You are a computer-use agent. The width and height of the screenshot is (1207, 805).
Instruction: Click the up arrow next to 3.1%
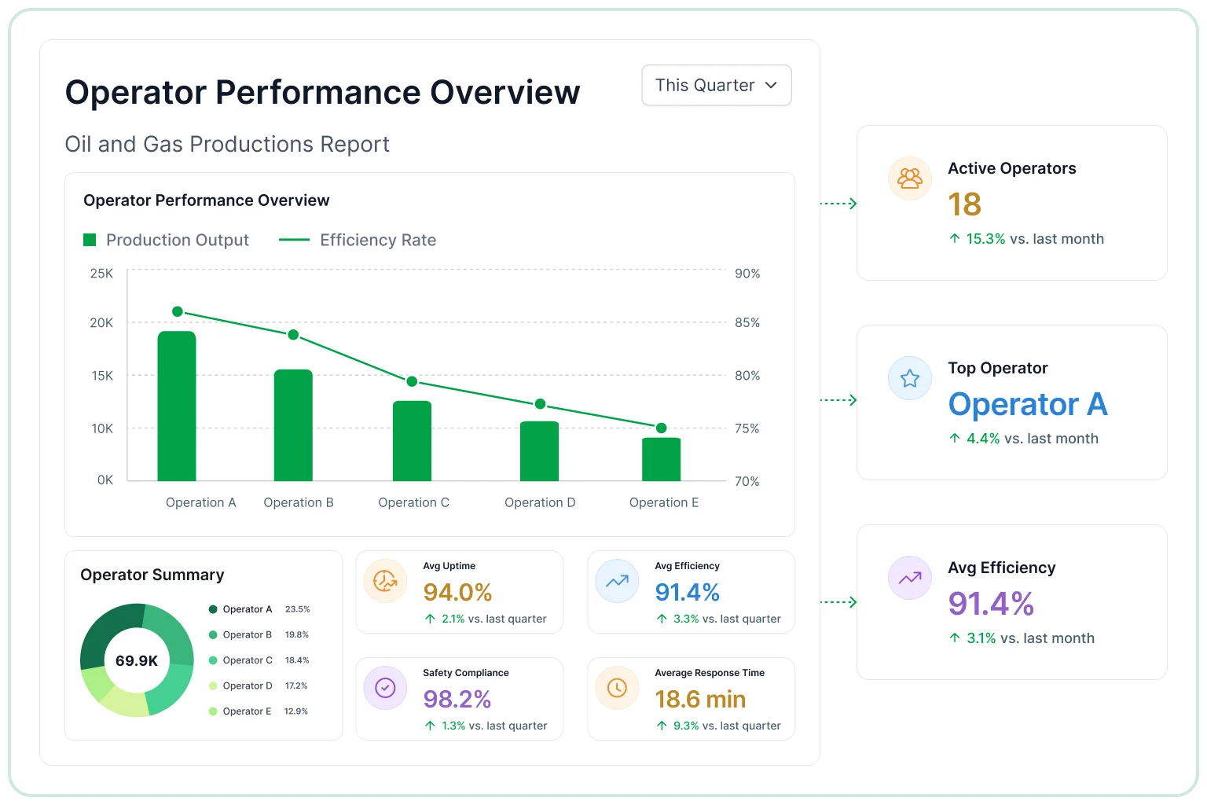point(954,638)
